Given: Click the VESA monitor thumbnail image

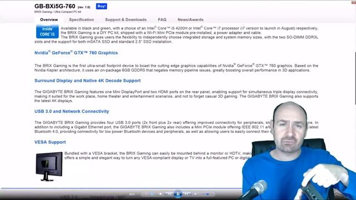Looking at the screenshot, I should (x=49, y=167).
